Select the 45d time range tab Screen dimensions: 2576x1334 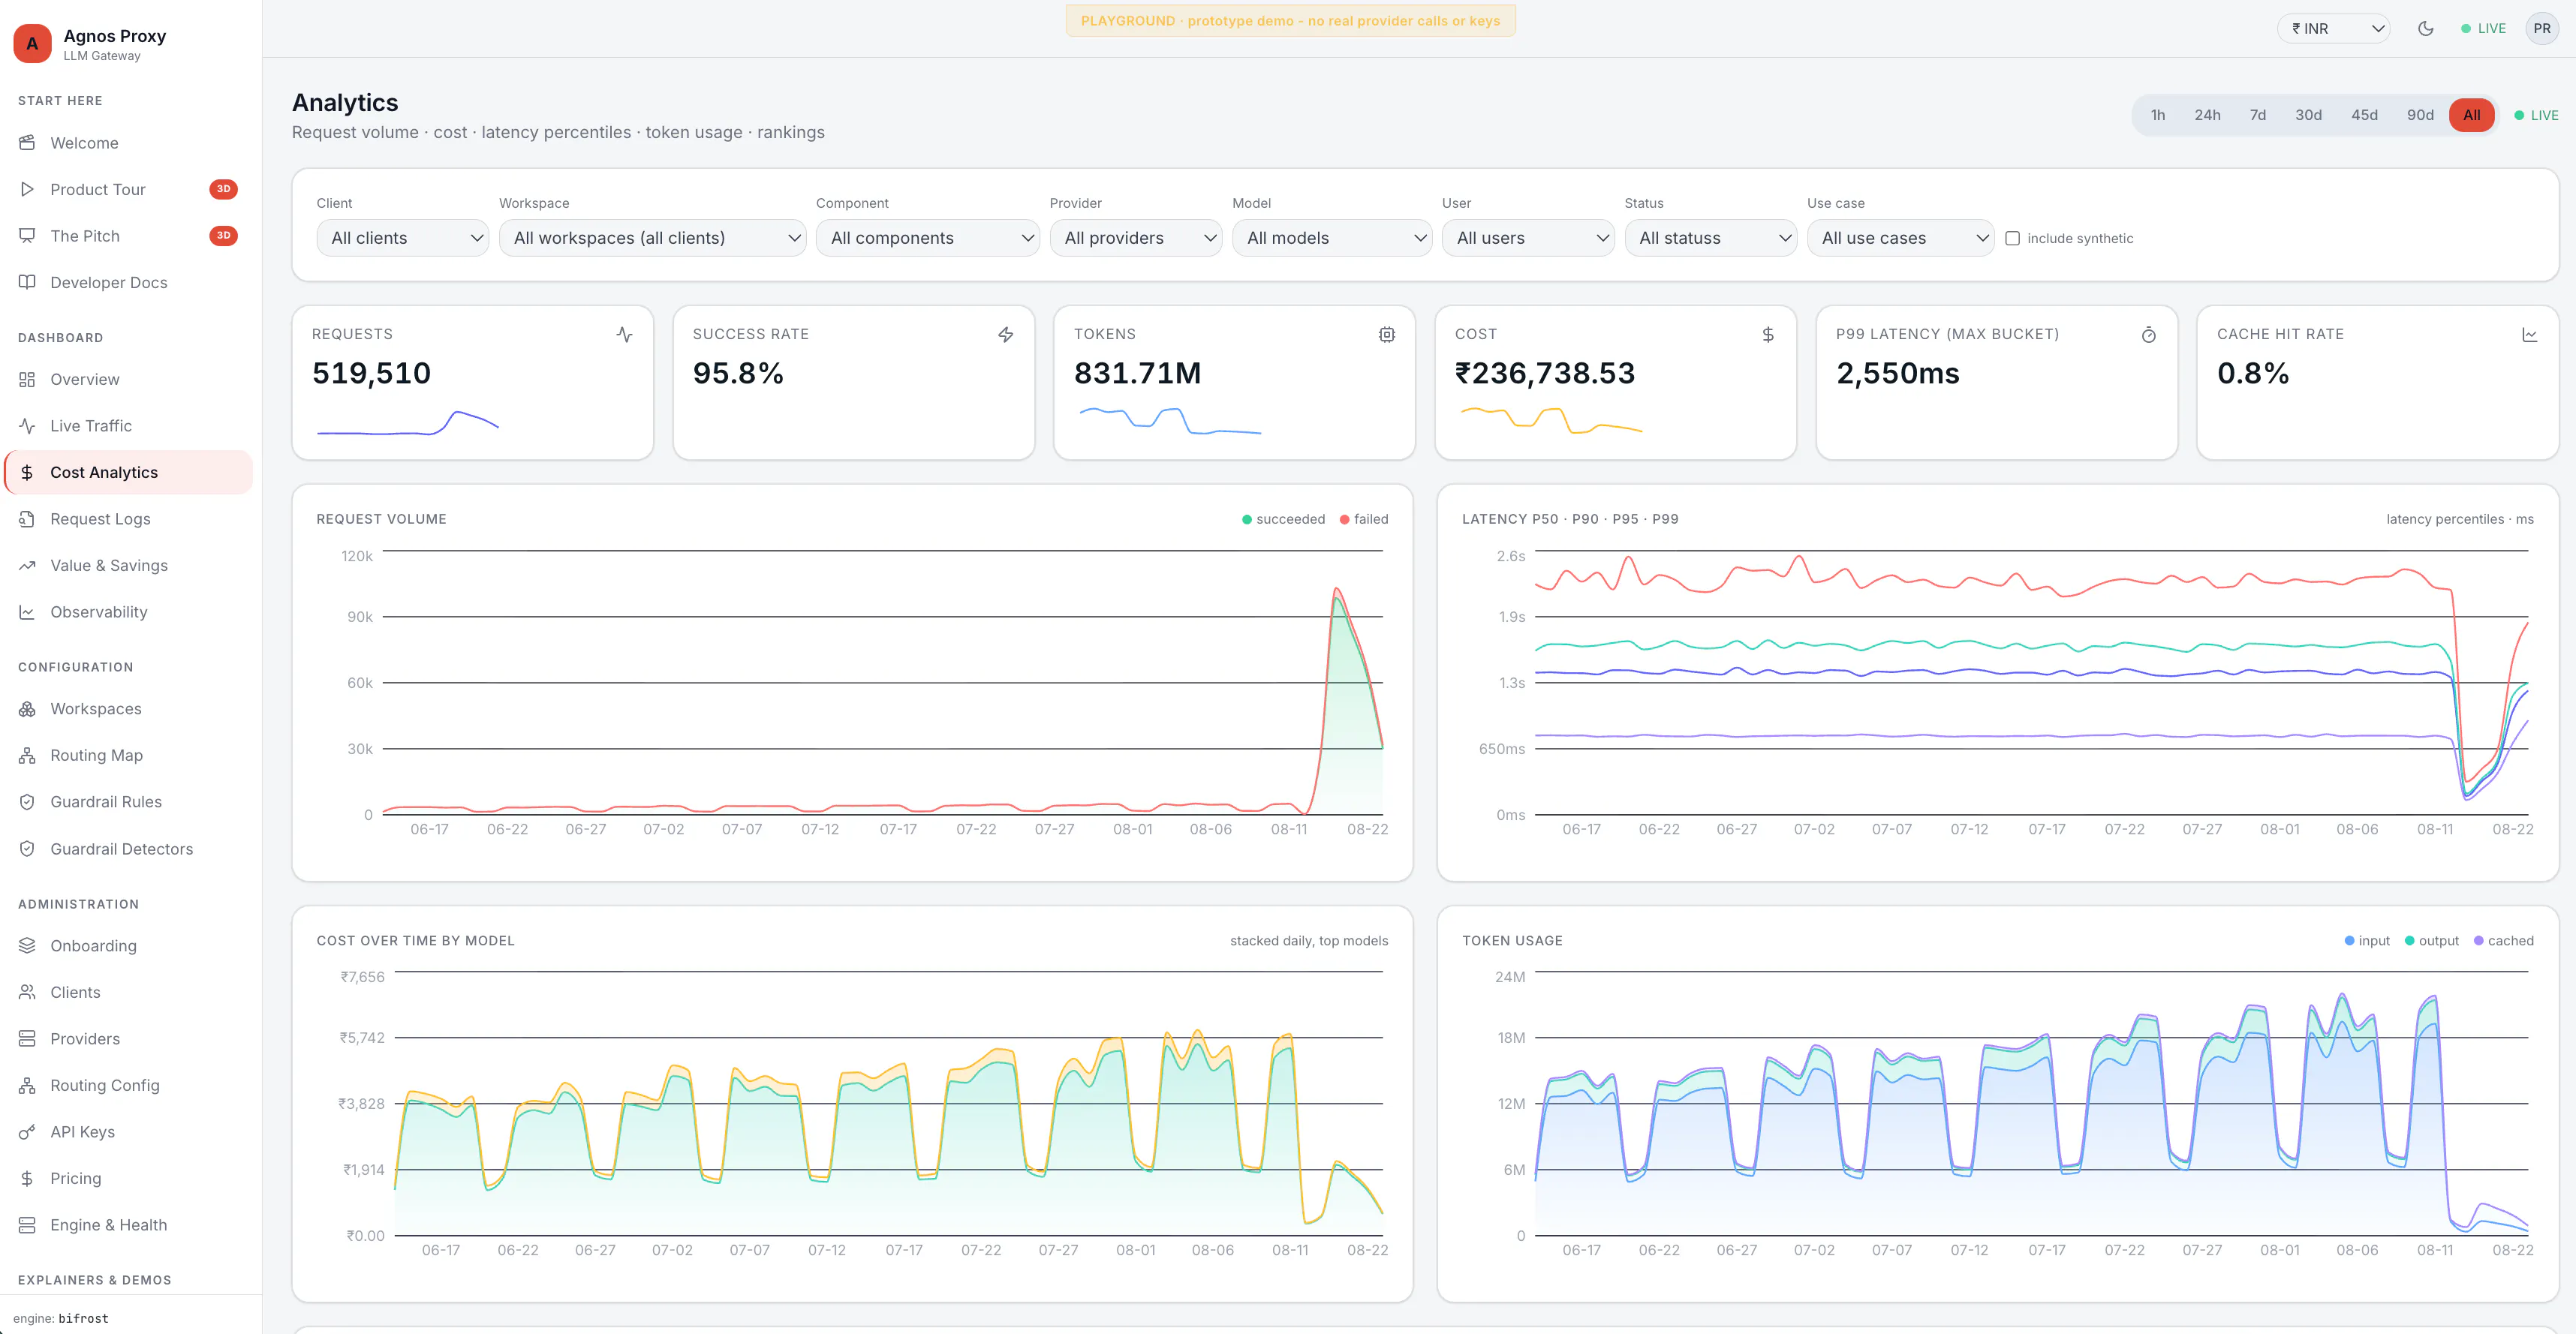pos(2364,115)
